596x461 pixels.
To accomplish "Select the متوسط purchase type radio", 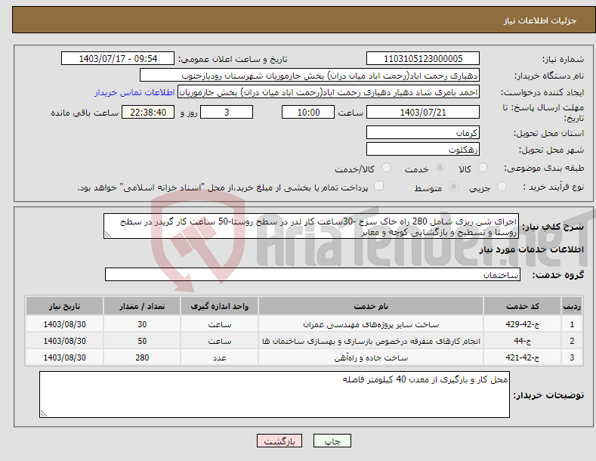I will 453,187.
